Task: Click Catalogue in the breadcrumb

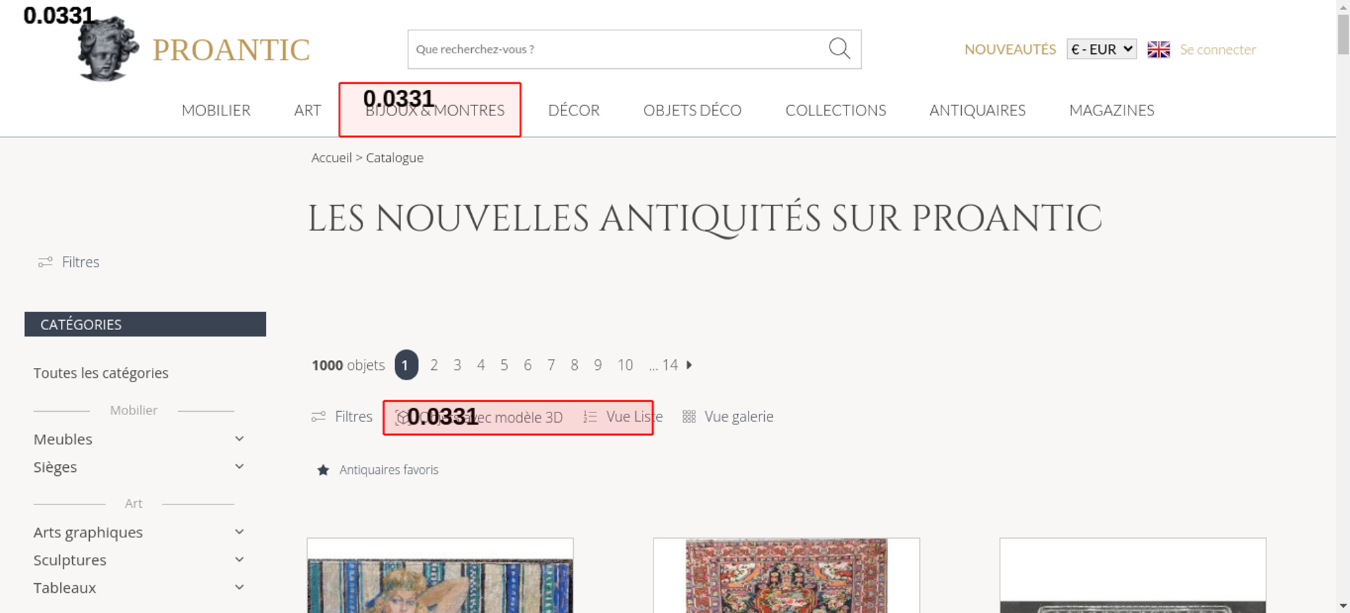Action: point(395,157)
